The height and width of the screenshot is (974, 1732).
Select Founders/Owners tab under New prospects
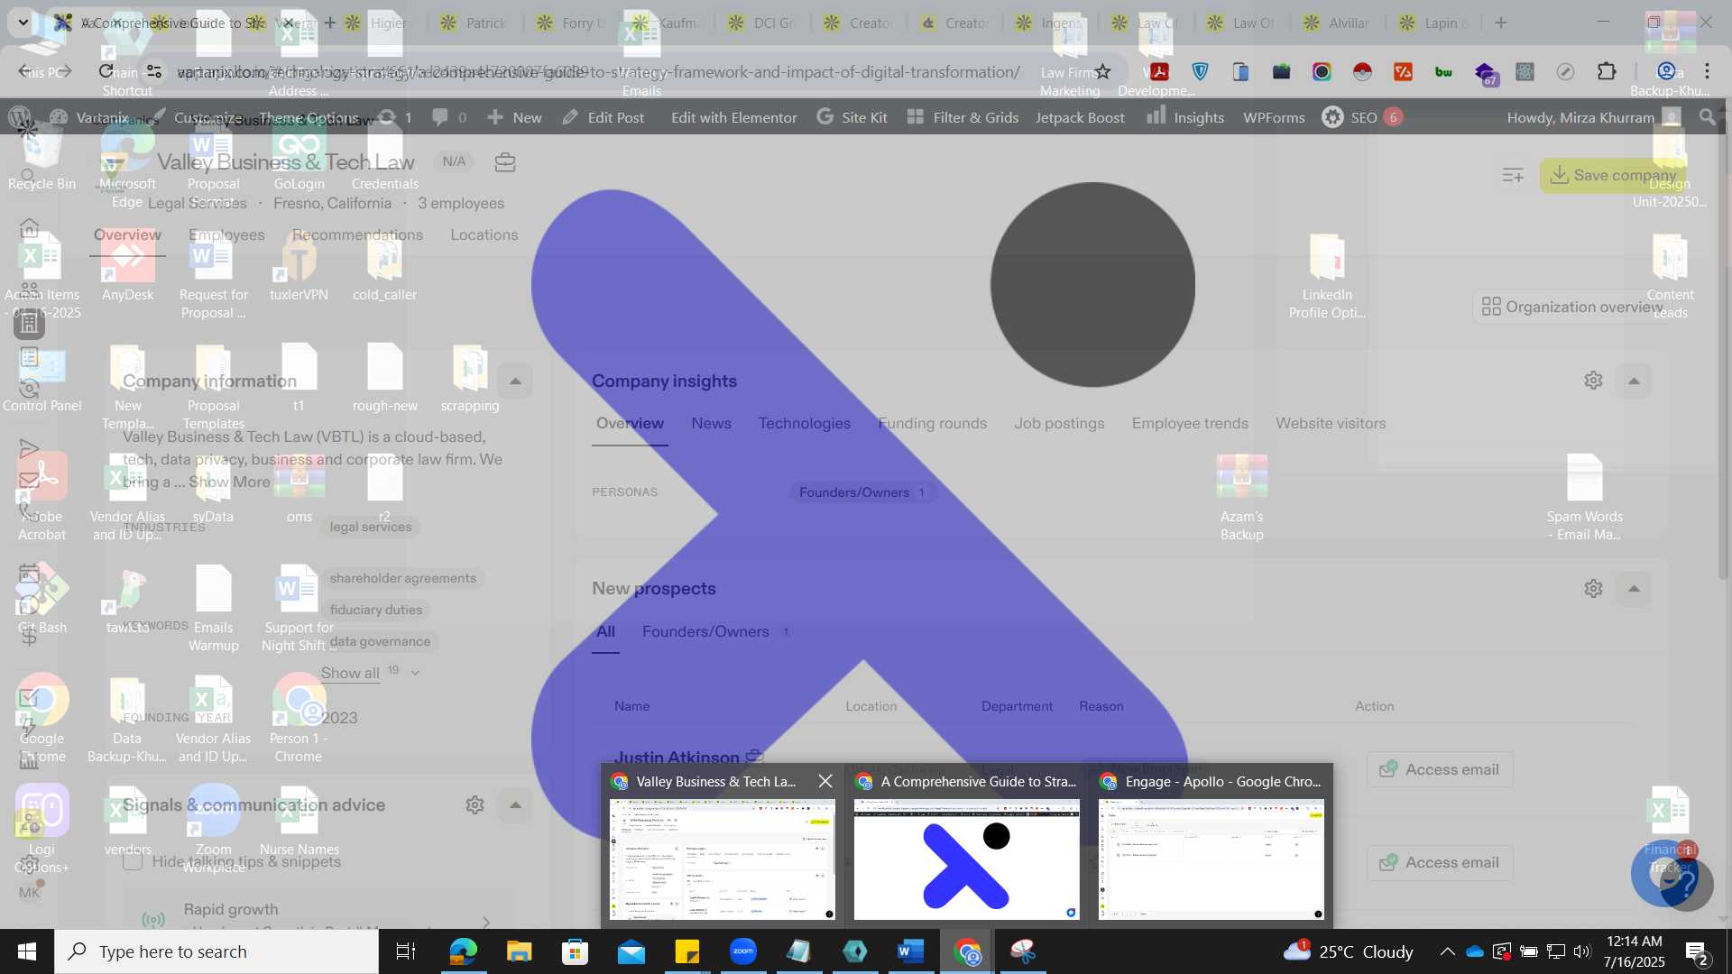click(x=716, y=631)
